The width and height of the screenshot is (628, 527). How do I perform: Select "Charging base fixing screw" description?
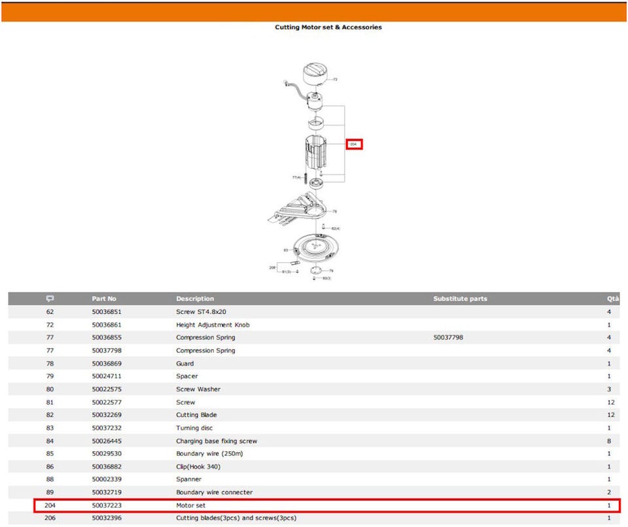point(217,441)
